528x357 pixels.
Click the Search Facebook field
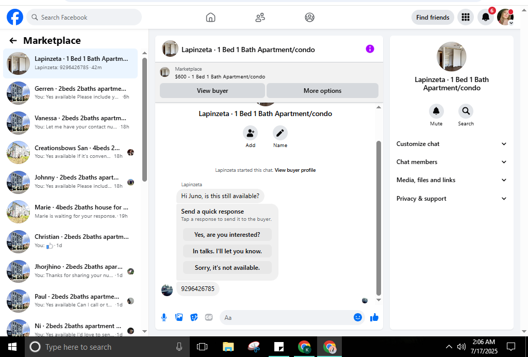tap(84, 17)
